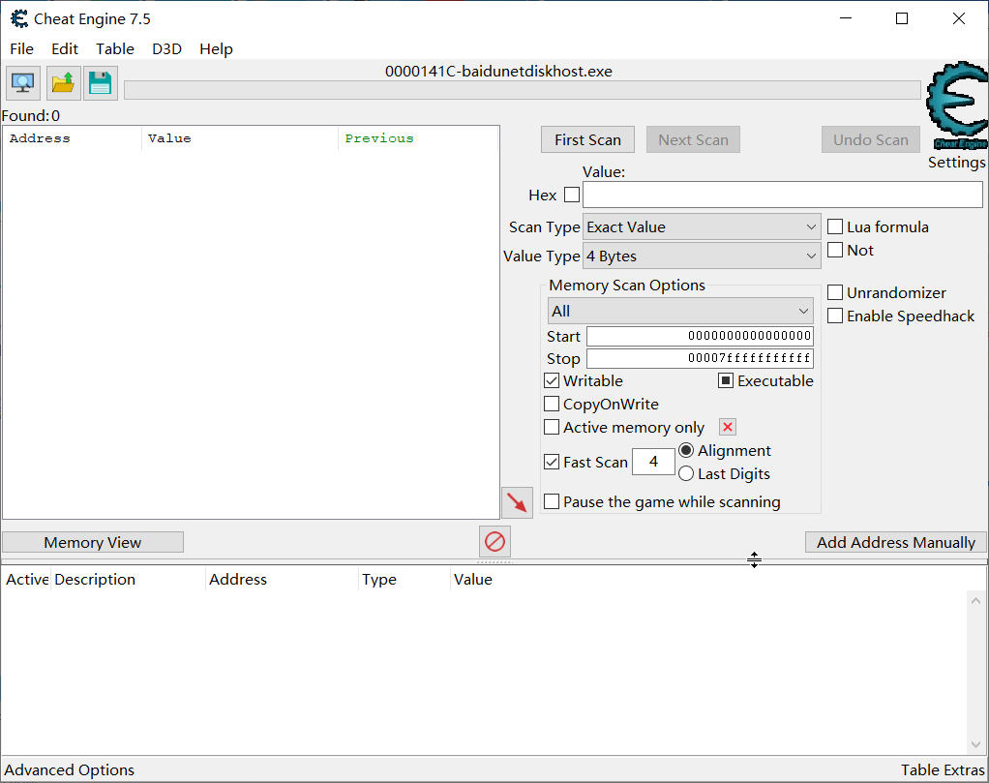Image resolution: width=989 pixels, height=783 pixels.
Task: Open the Cheat Engine logo settings
Action: 957,105
